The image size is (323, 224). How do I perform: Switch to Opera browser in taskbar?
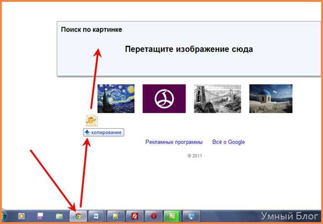[x=154, y=216]
